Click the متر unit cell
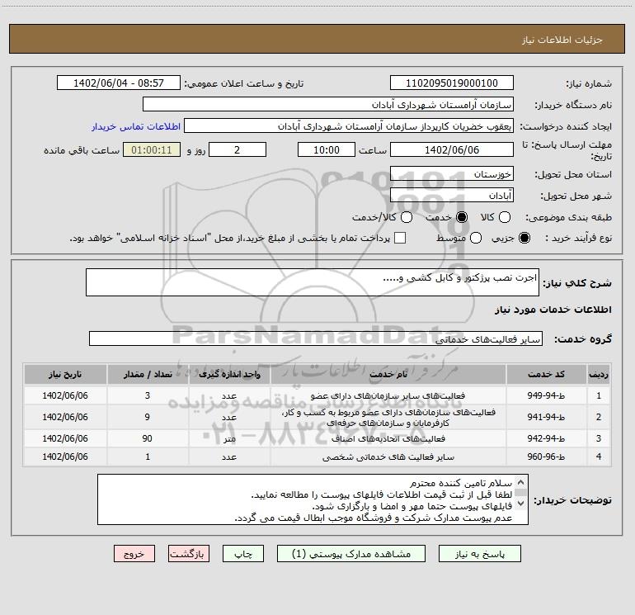 tap(229, 438)
